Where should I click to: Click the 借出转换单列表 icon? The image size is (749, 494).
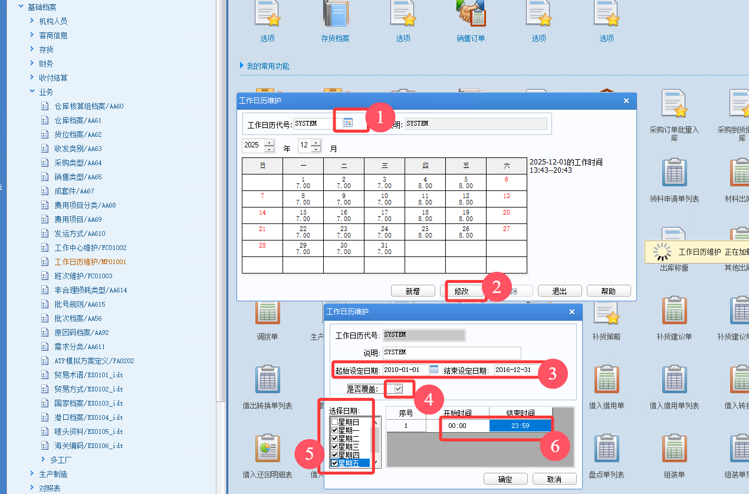pyautogui.click(x=267, y=380)
